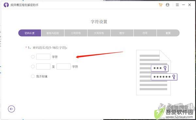Switch to the 概要 tab
The height and width of the screenshot is (120, 196).
tap(168, 33)
